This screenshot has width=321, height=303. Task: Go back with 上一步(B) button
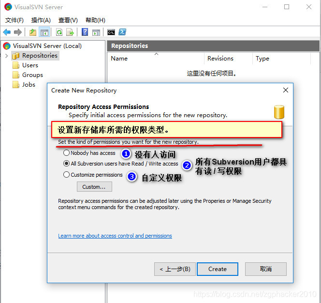[x=175, y=269]
